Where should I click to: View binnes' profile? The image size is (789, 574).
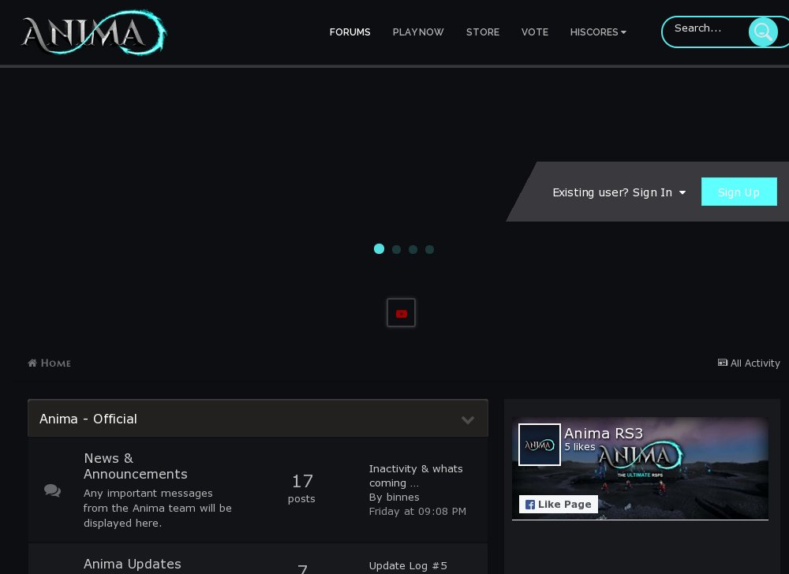[x=401, y=497]
